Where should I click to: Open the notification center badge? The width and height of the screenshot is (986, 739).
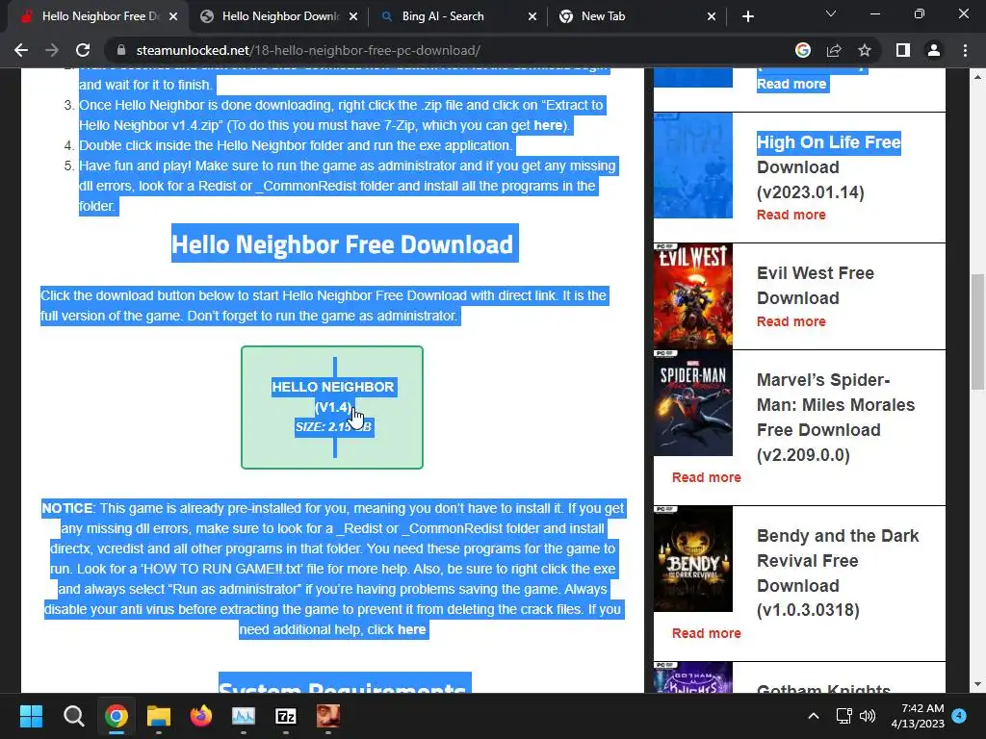(959, 716)
